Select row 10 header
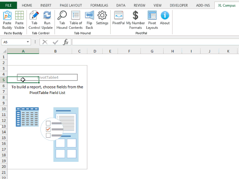This screenshot has height=179, width=239. click(x=3, y=109)
